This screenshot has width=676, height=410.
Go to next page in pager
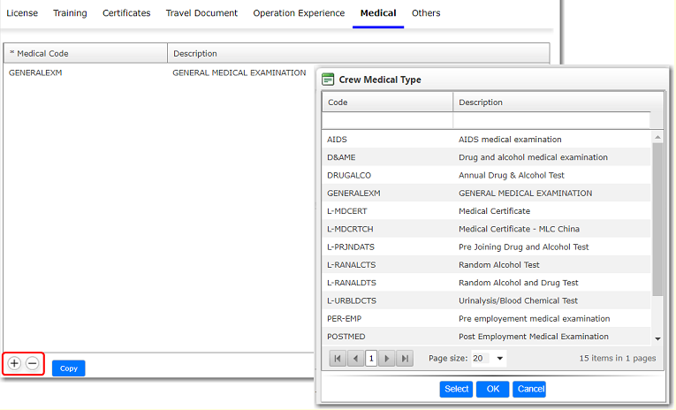(x=387, y=358)
